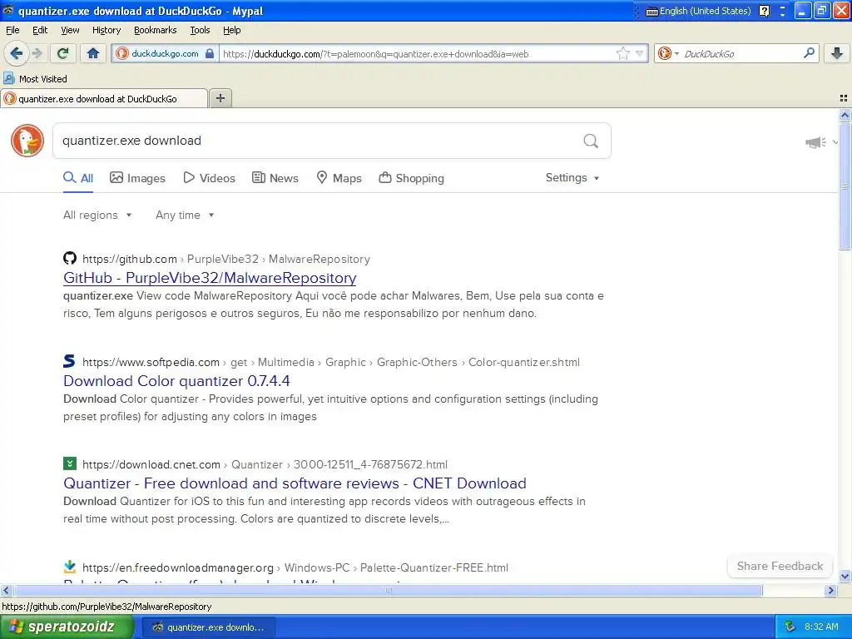Open the Help menu
Viewport: 852px width, 639px height.
tap(231, 30)
